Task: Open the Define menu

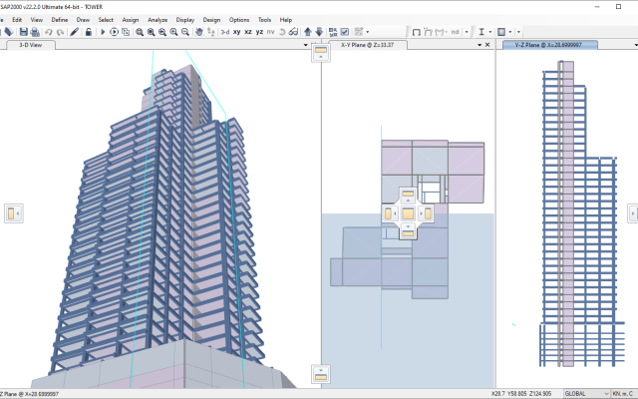Action: click(60, 19)
